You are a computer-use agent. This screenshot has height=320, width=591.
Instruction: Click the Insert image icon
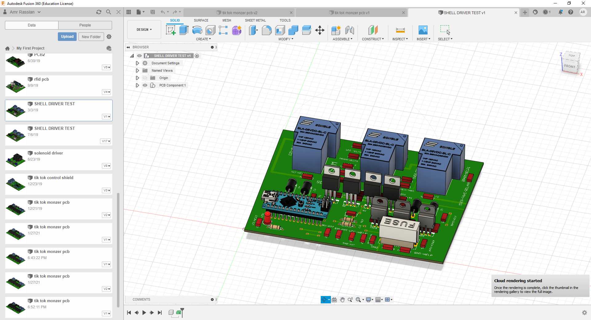[x=423, y=30]
